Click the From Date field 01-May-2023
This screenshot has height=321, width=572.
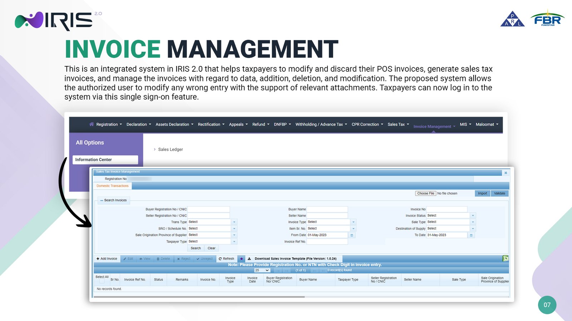click(327, 235)
